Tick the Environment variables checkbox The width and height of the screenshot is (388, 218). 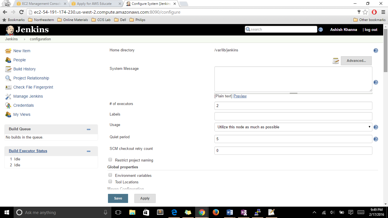tap(110, 175)
